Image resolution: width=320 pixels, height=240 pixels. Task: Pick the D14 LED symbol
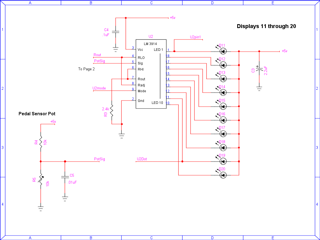click(223, 93)
